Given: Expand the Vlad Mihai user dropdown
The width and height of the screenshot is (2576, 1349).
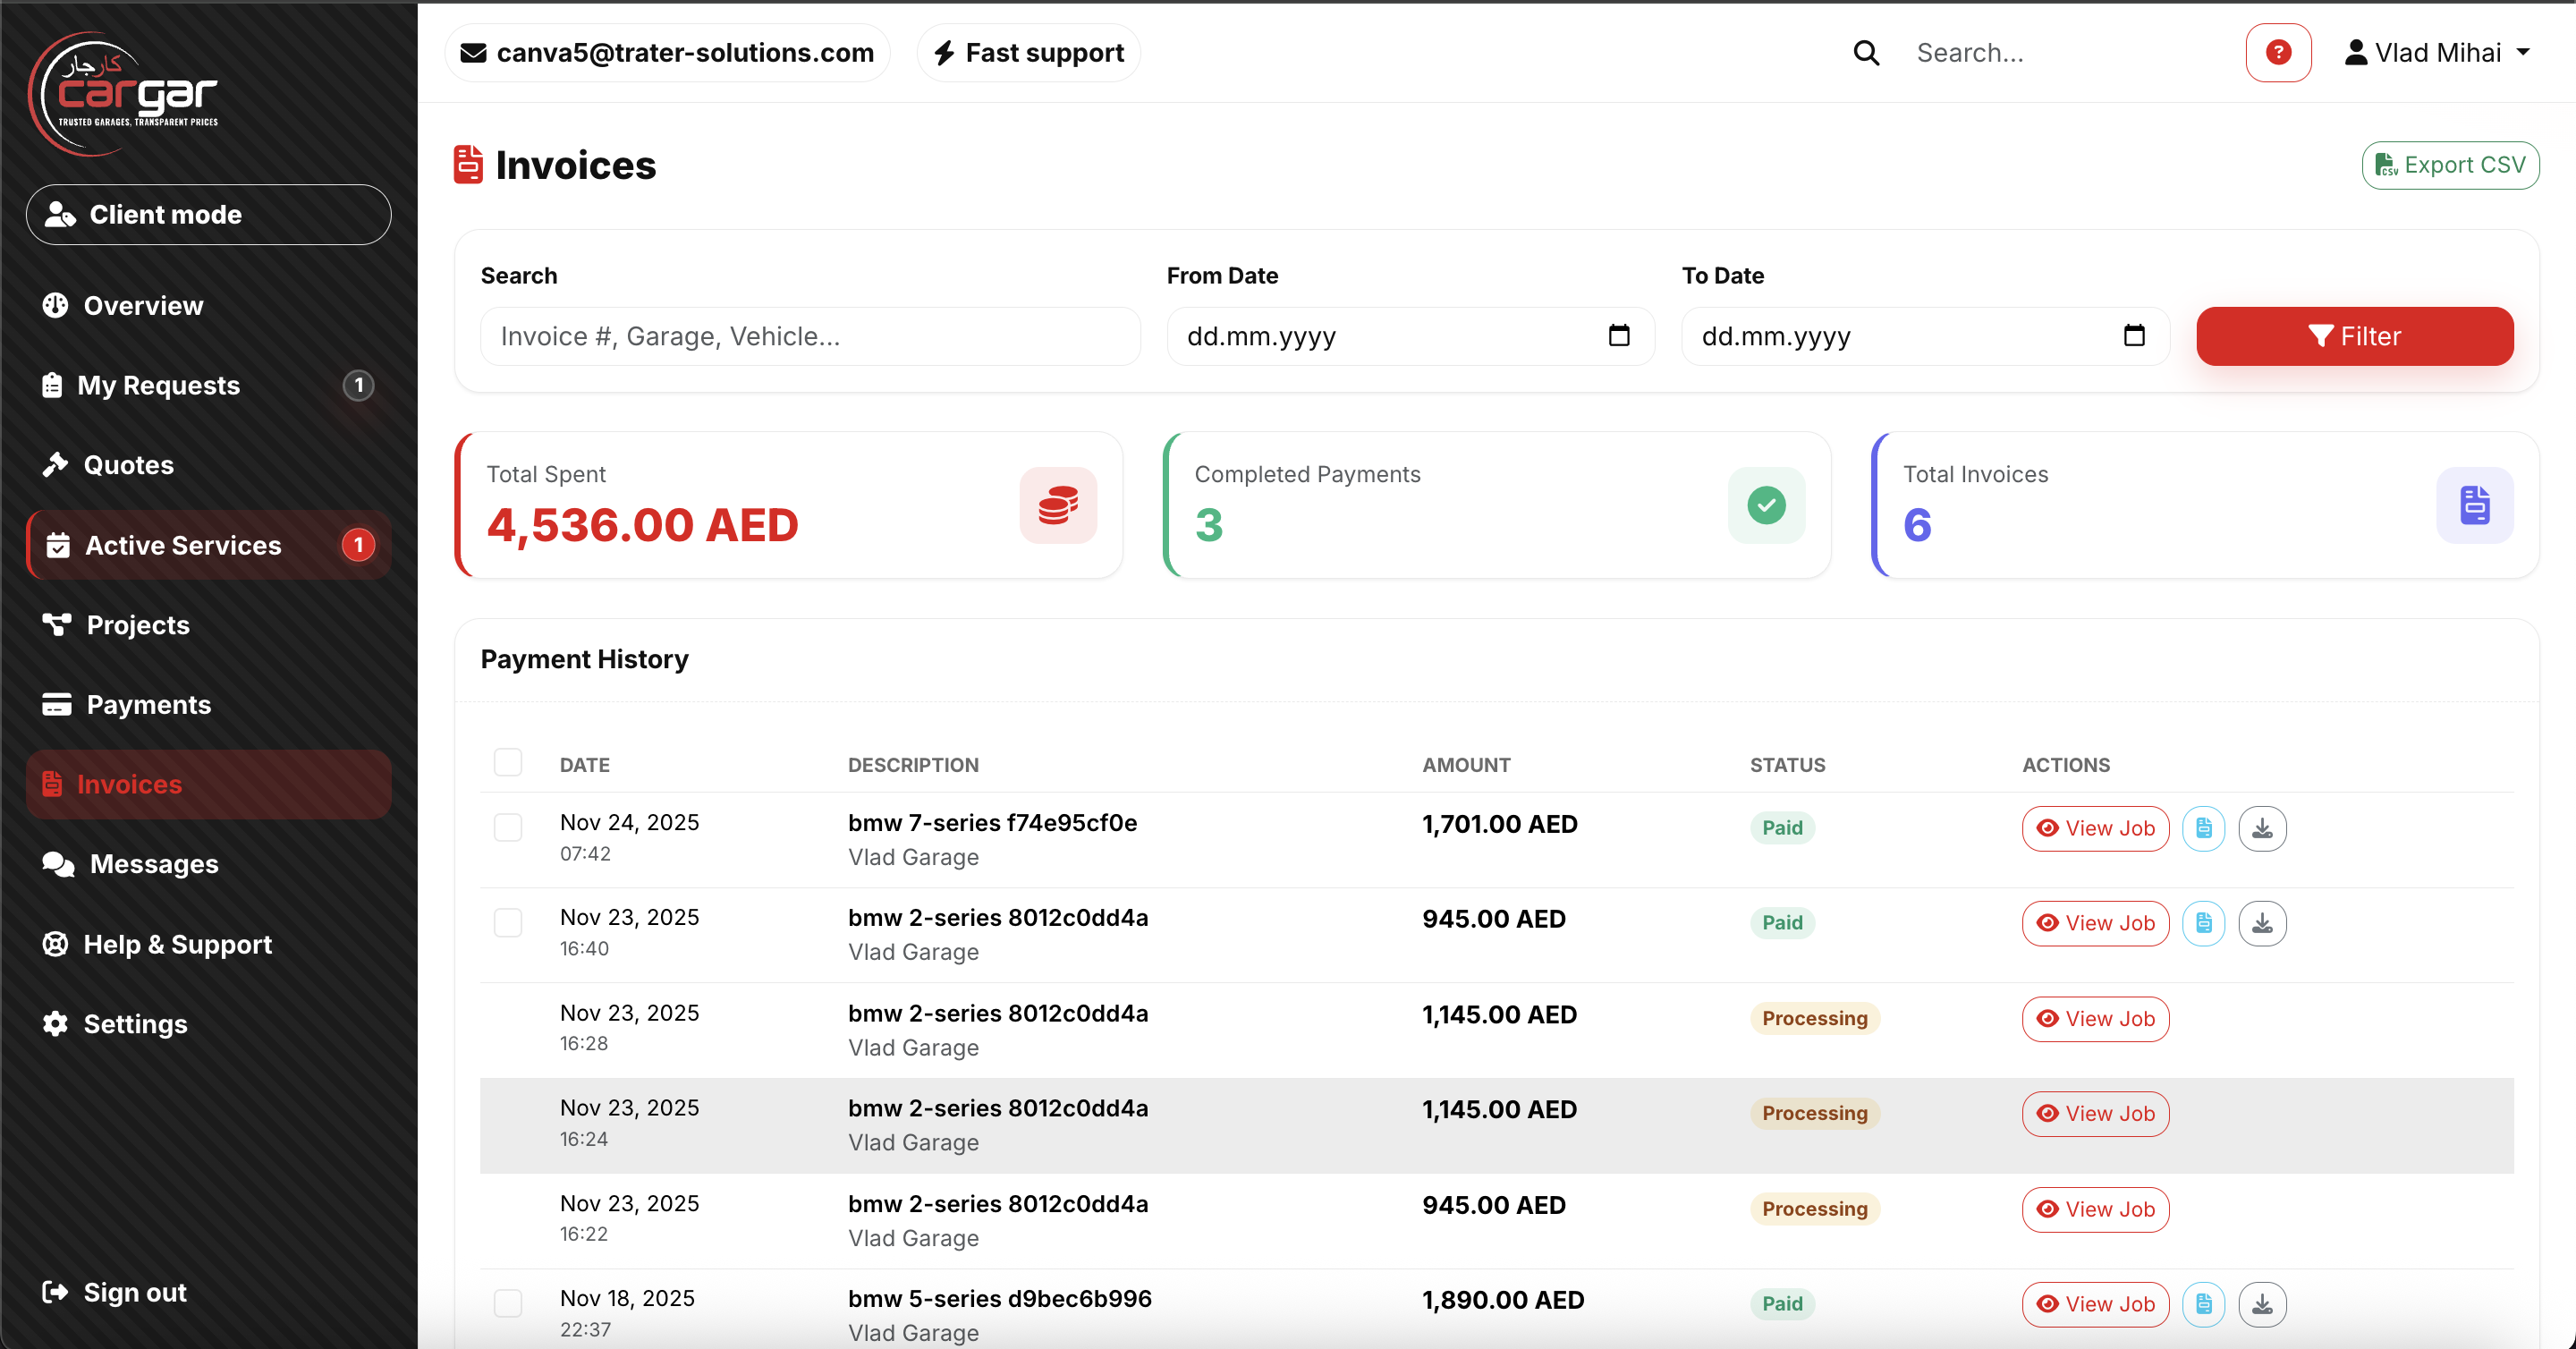Looking at the screenshot, I should (x=2436, y=52).
